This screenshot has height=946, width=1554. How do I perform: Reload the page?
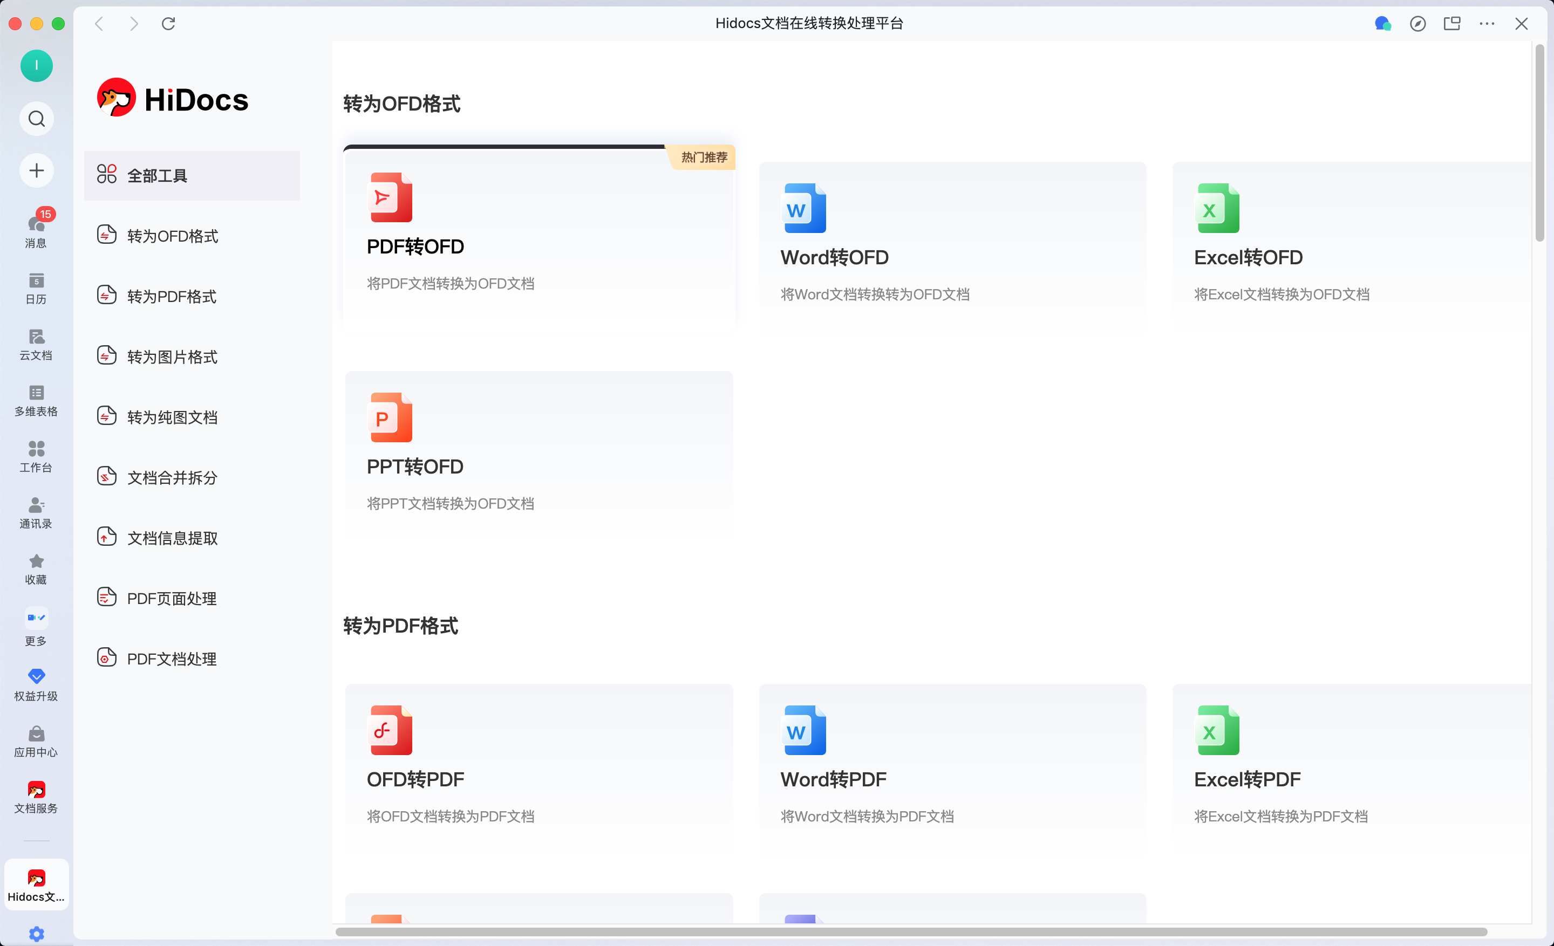tap(168, 23)
